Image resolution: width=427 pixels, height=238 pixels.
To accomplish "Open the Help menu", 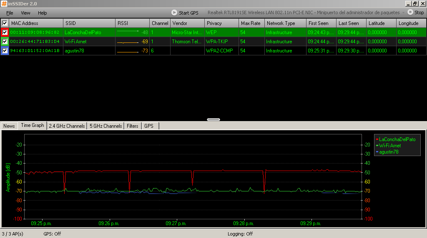I will point(43,13).
